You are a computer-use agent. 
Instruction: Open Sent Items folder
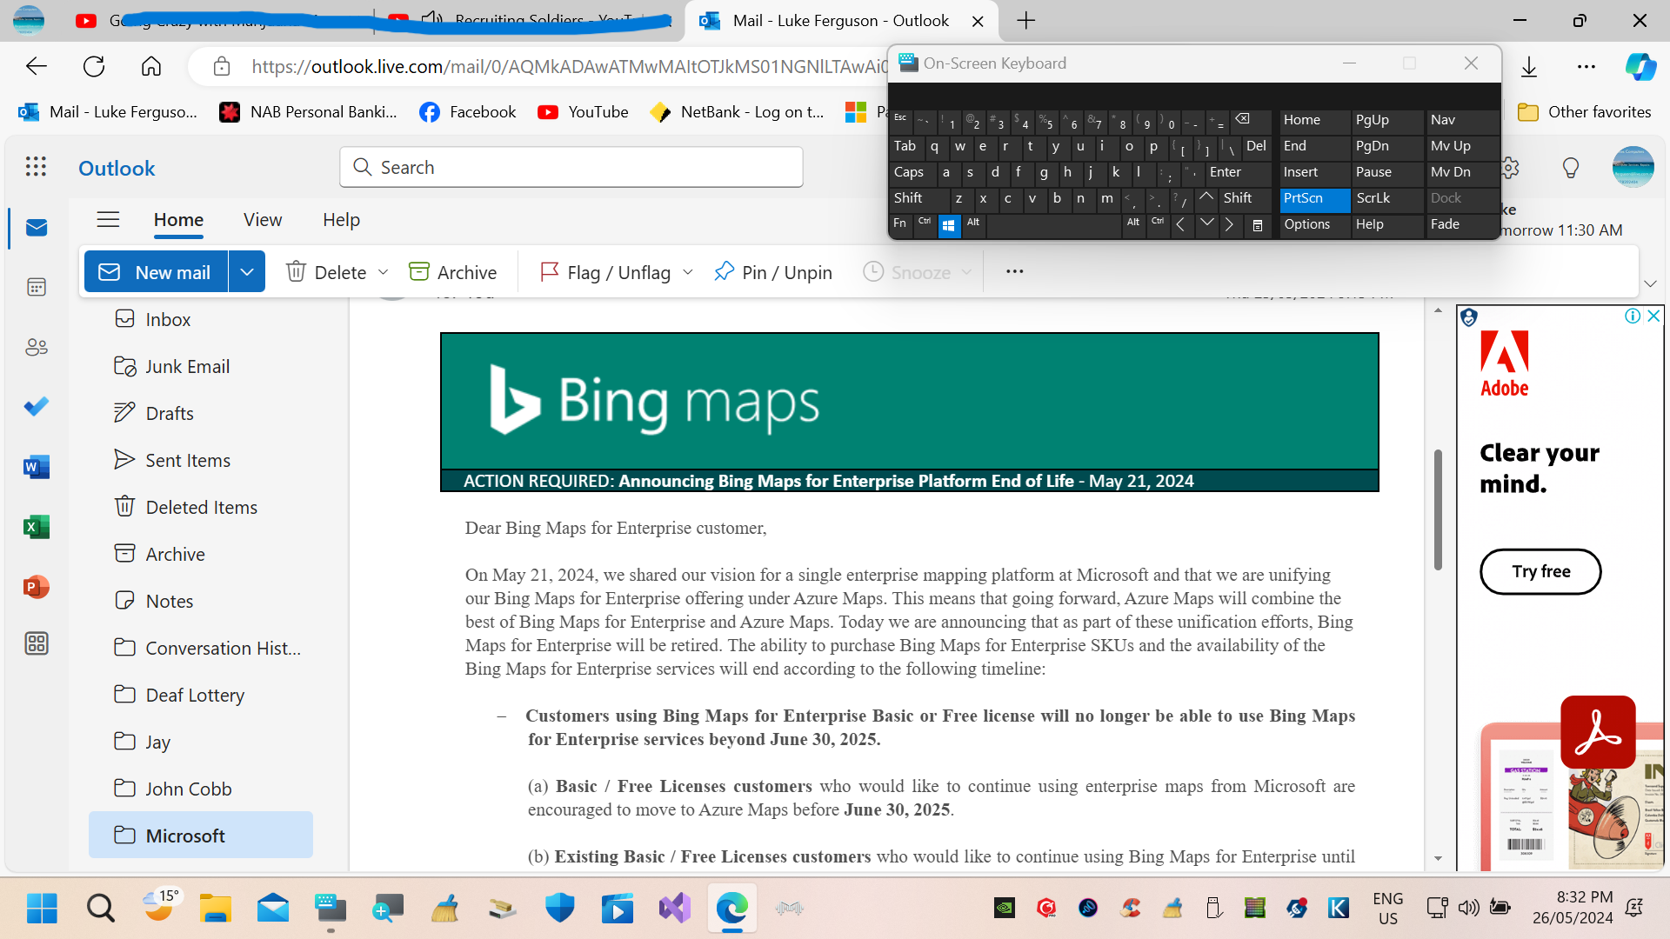(x=201, y=460)
